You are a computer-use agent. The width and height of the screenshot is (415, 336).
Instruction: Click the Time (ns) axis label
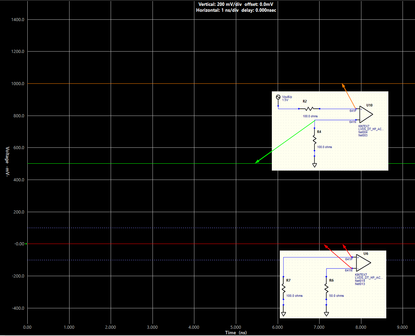pos(236,333)
